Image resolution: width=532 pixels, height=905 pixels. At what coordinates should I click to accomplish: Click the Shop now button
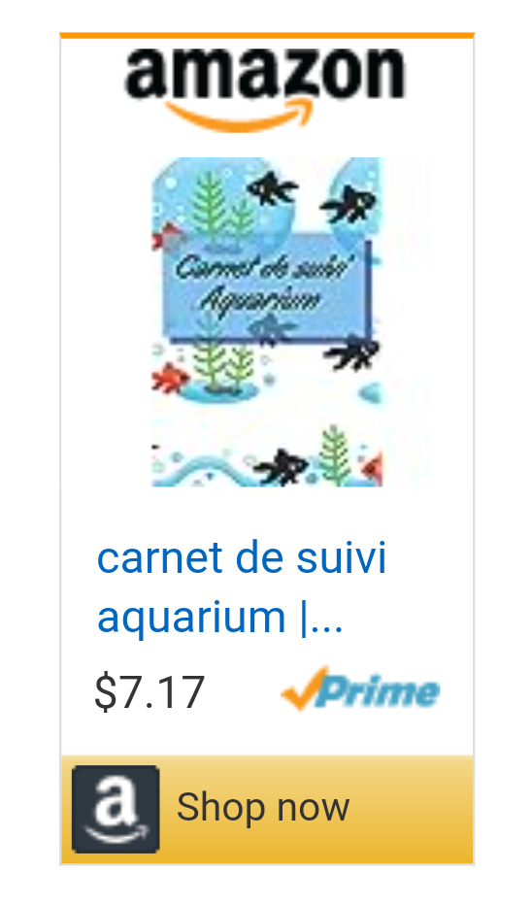[x=267, y=809]
